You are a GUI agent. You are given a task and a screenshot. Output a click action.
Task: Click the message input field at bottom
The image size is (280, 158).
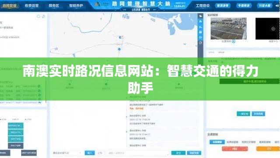point(138,153)
